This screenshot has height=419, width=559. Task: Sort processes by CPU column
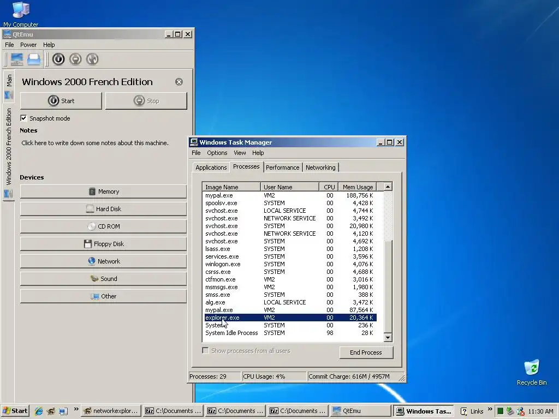329,187
